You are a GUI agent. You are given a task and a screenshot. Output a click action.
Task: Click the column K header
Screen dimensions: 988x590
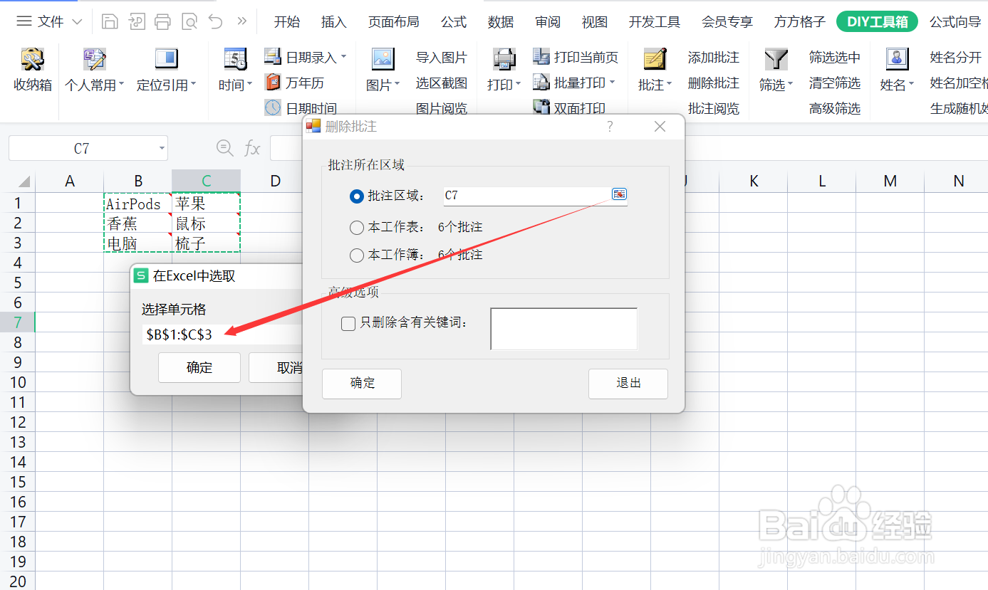point(754,181)
